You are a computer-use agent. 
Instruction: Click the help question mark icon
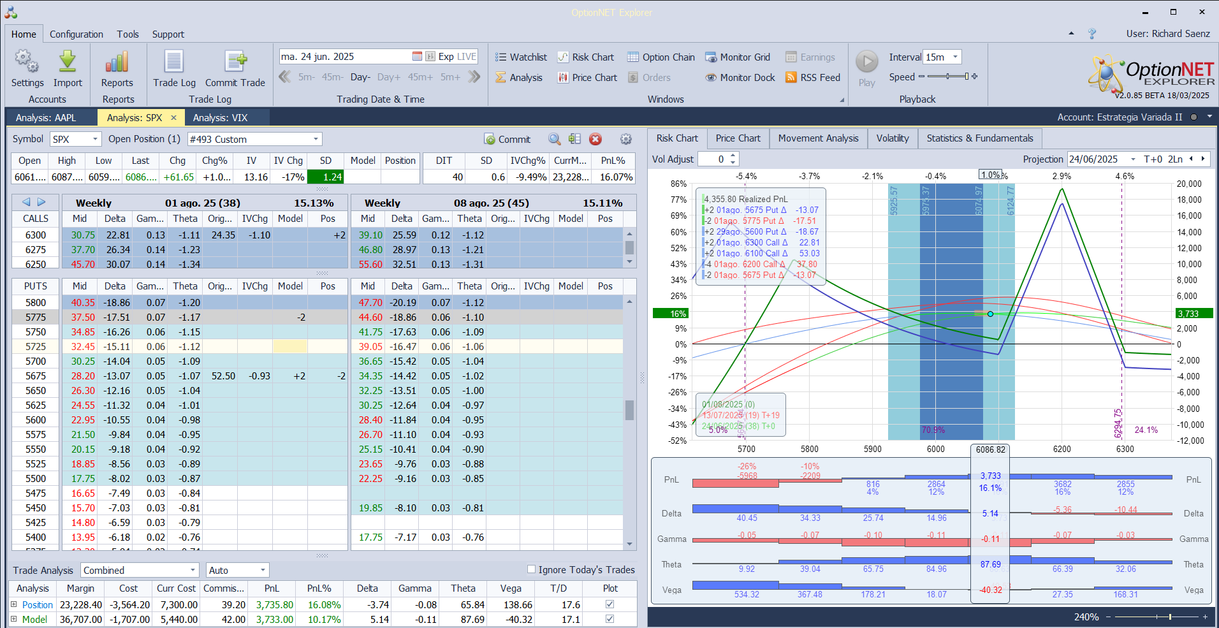tap(1092, 34)
